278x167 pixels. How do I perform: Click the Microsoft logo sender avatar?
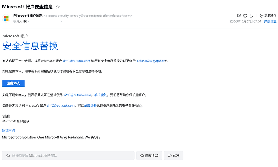6,18
